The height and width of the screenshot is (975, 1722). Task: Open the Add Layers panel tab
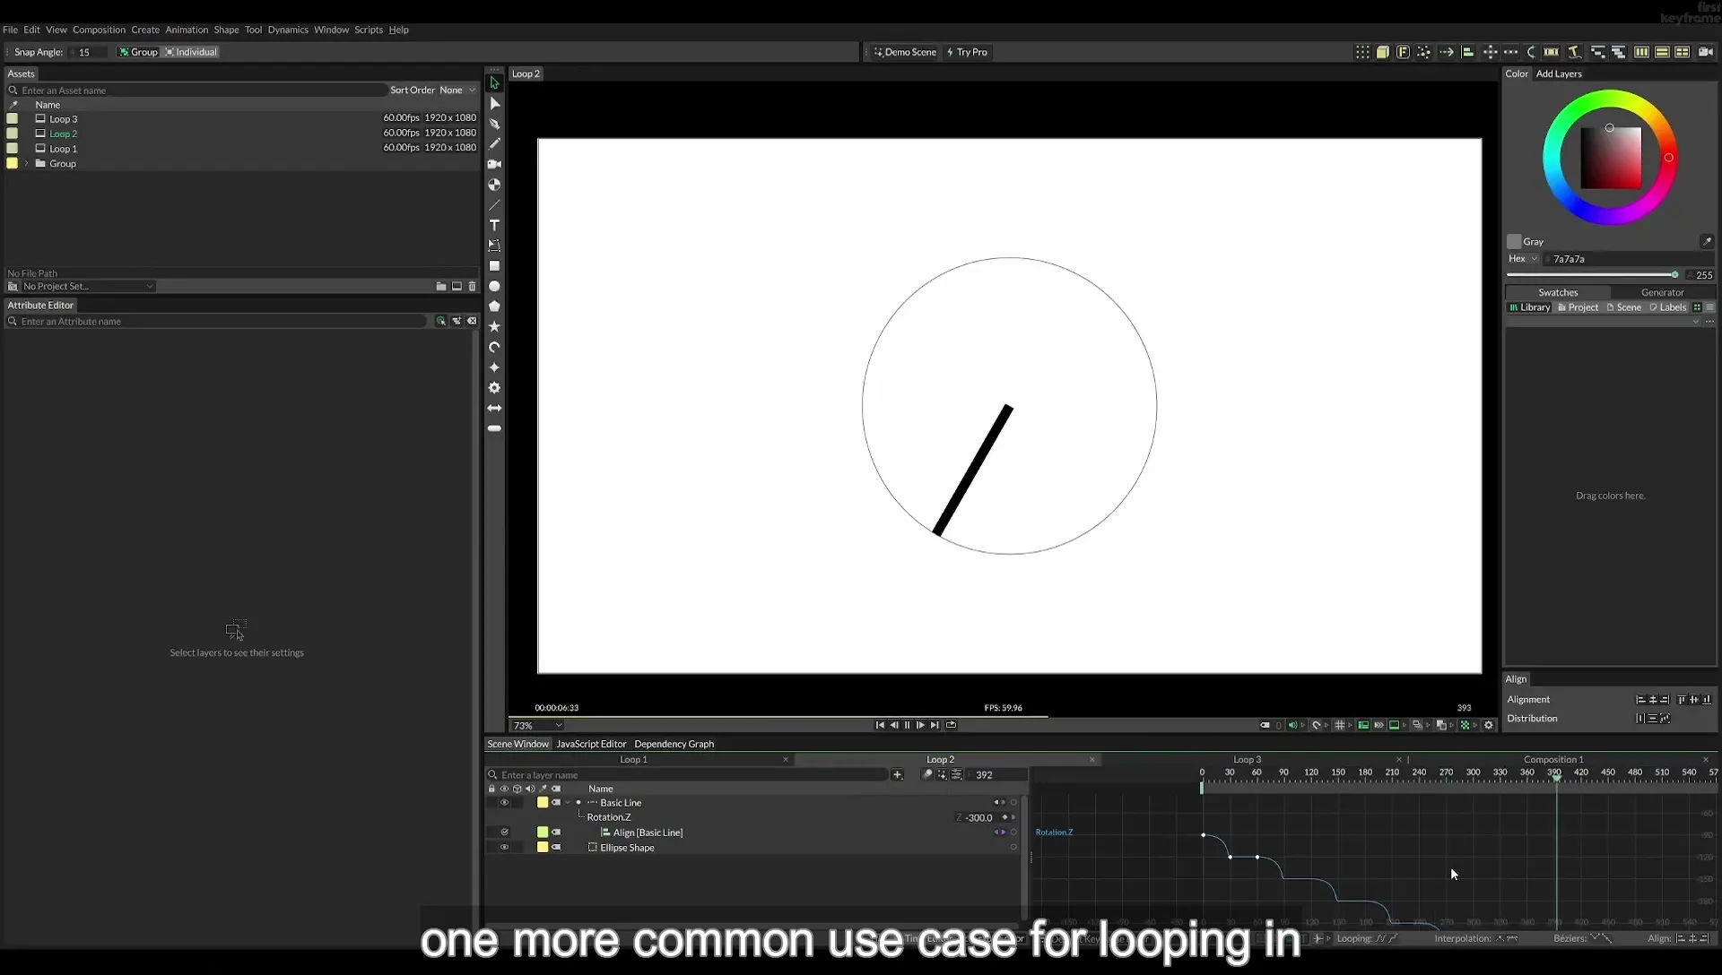[x=1559, y=73]
